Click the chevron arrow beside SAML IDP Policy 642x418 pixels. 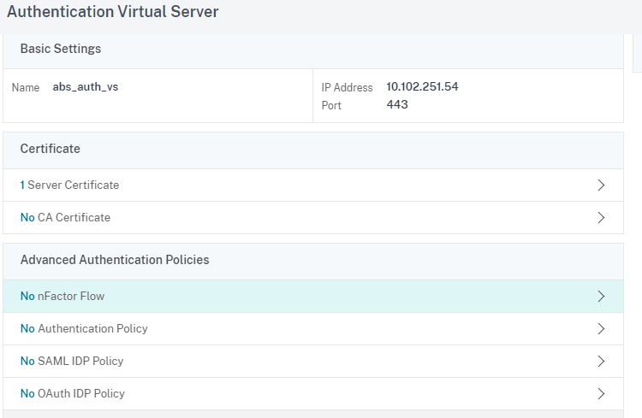tap(601, 361)
